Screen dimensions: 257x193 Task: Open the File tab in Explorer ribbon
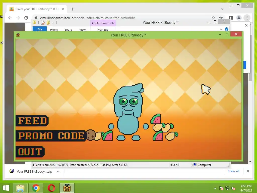[40, 29]
